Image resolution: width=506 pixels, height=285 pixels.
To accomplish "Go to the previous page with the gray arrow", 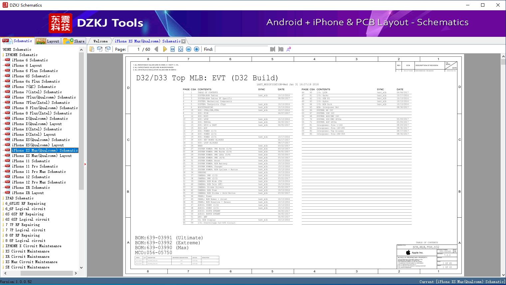I will 156,49.
